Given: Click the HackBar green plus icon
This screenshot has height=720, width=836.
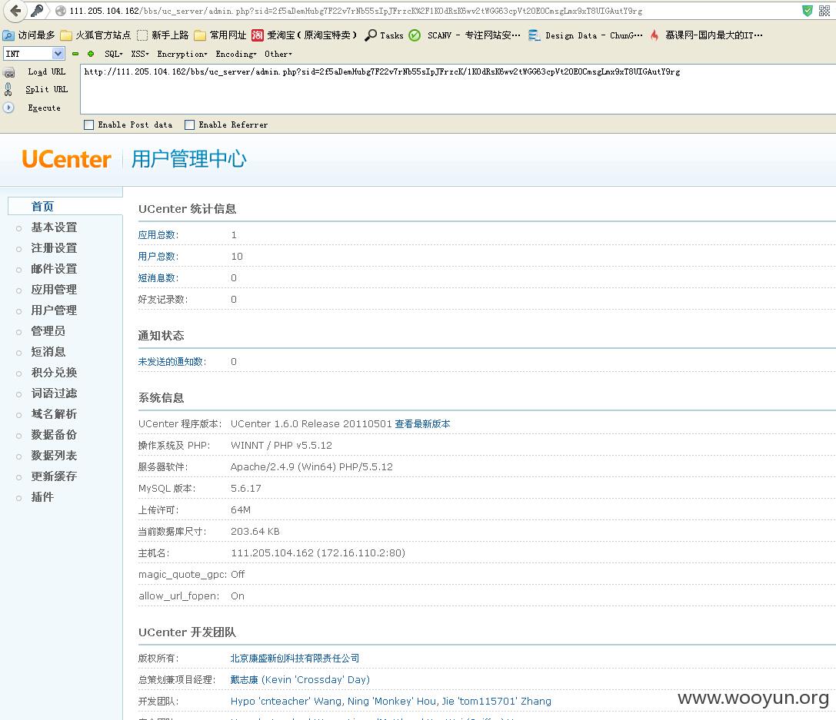Looking at the screenshot, I should click(91, 54).
